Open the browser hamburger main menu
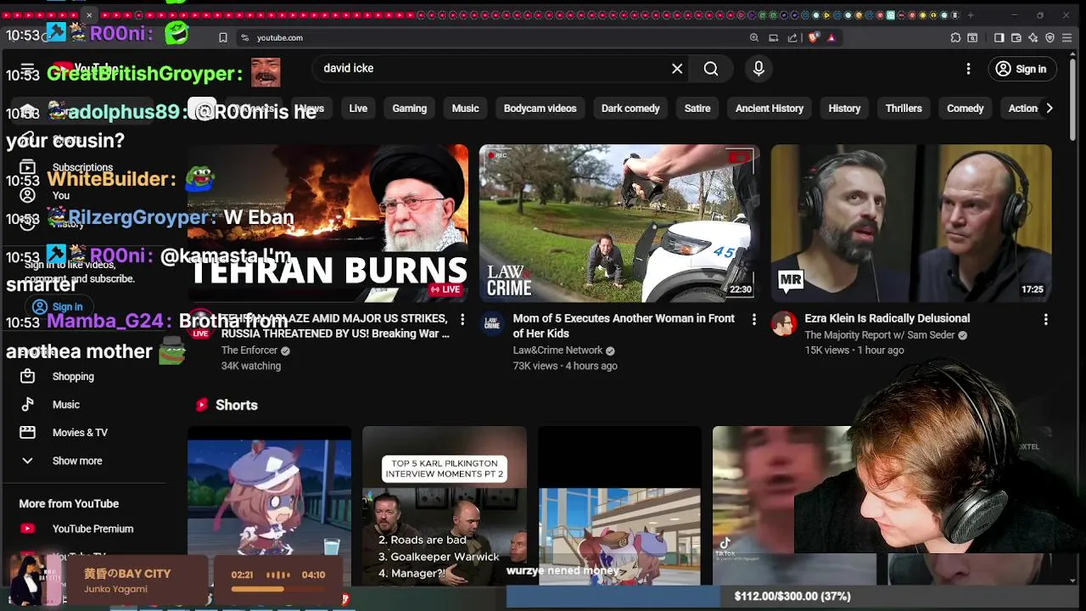The width and height of the screenshot is (1086, 611). point(1067,37)
